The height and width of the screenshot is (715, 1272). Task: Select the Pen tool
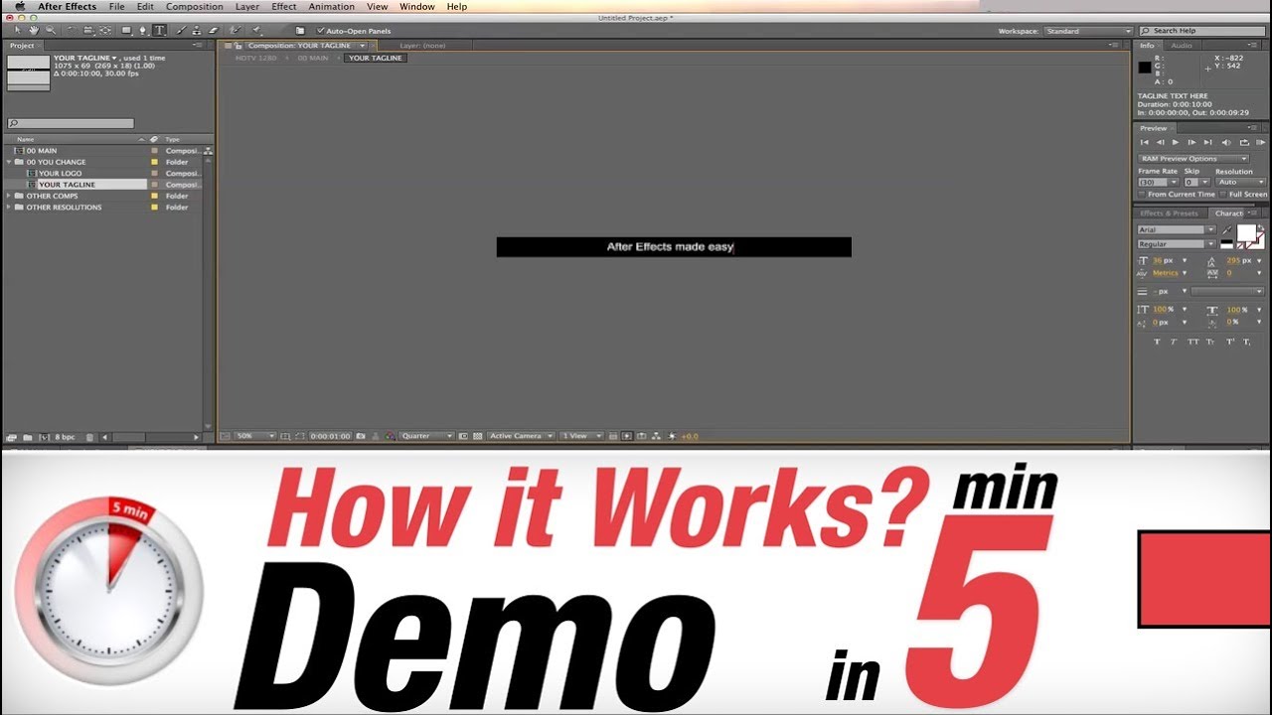coord(143,30)
